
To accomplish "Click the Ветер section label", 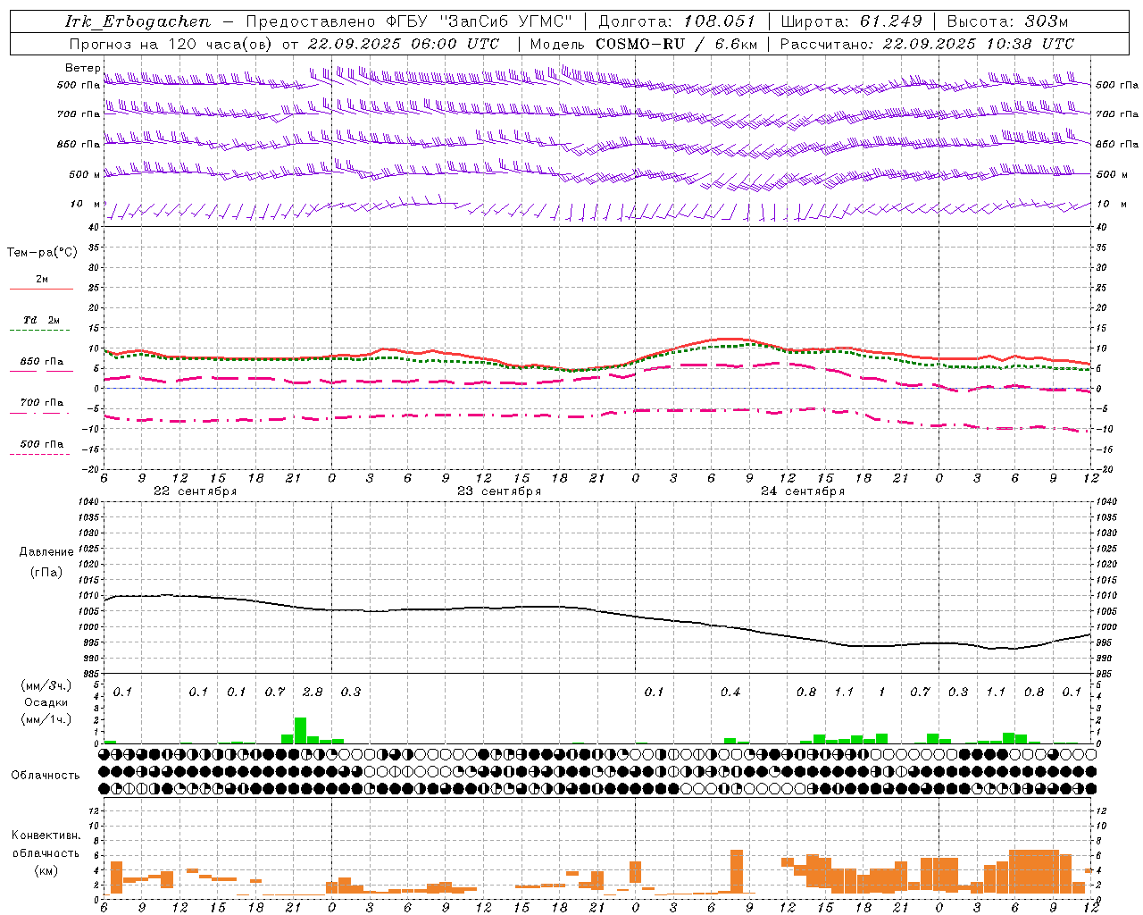I will [x=82, y=68].
